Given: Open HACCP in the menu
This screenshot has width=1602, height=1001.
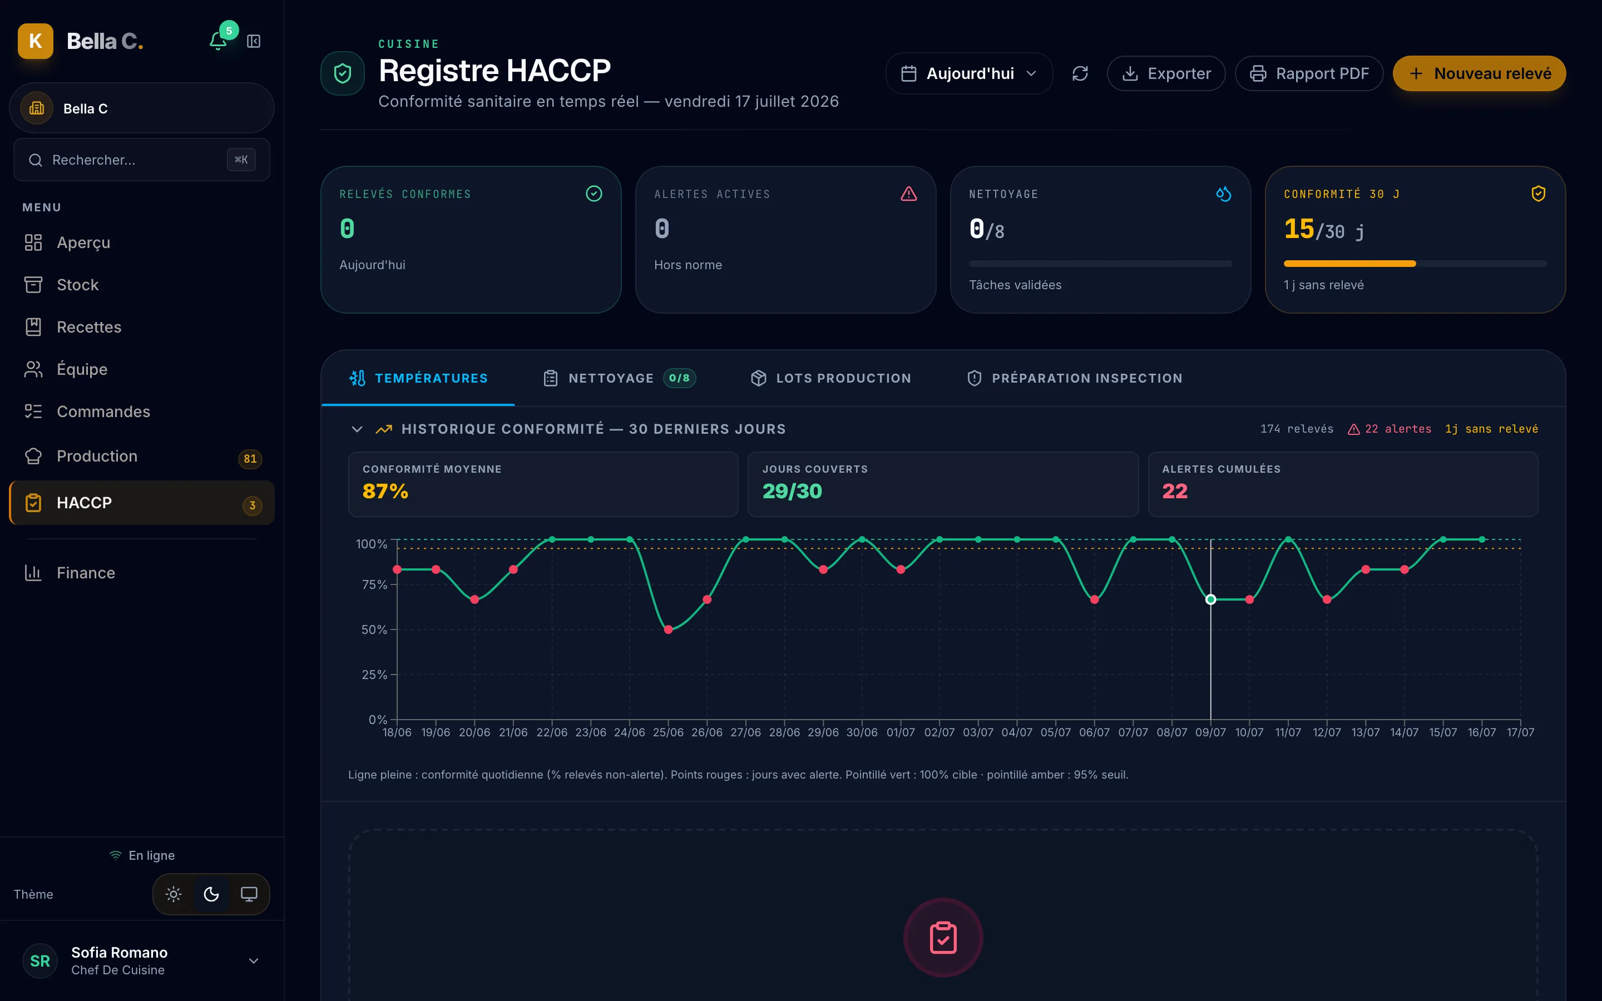Looking at the screenshot, I should 142,503.
